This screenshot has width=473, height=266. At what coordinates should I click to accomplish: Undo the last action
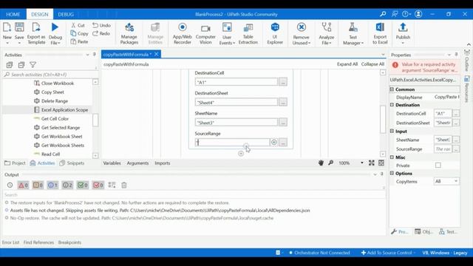[102, 25]
